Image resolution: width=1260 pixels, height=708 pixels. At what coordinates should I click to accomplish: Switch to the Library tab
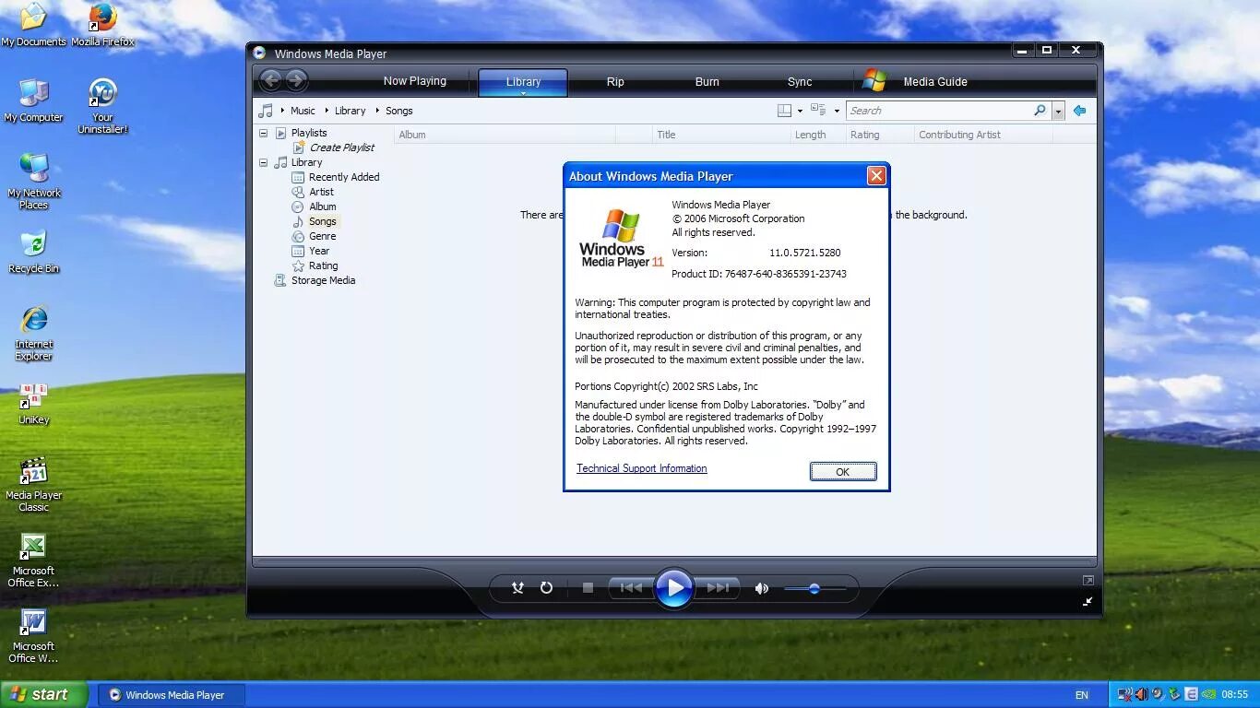click(x=523, y=82)
